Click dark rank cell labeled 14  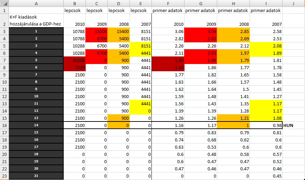coord(36,125)
